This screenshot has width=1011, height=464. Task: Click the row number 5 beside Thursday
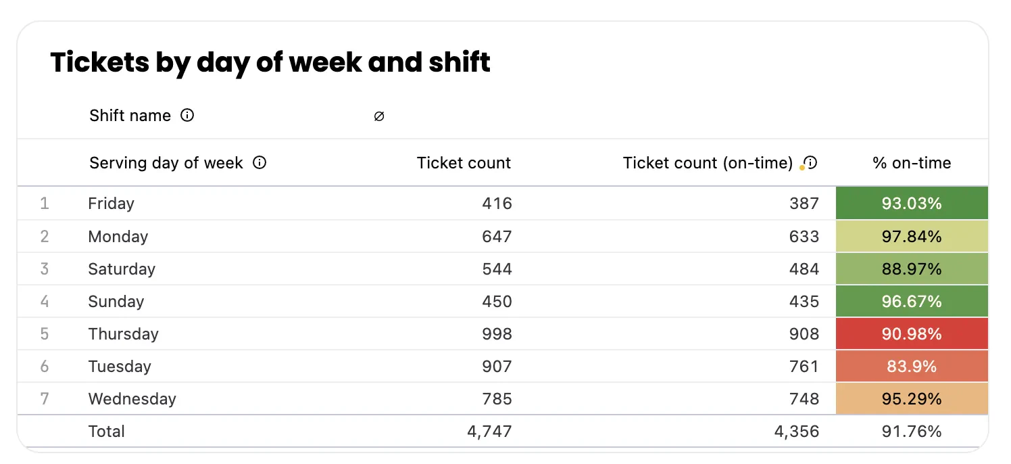click(x=44, y=333)
